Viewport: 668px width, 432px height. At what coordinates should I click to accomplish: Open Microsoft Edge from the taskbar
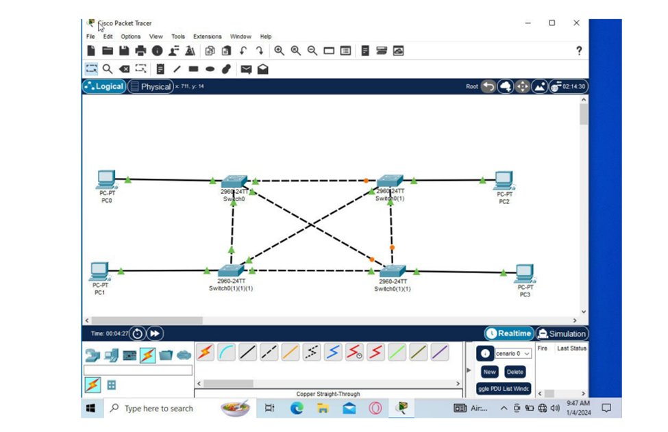pos(297,409)
